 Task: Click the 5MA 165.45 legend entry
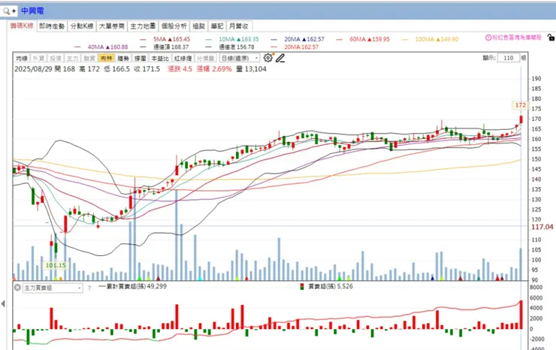171,39
